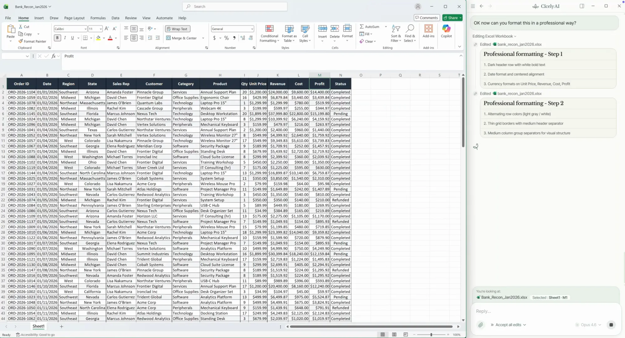Open the Formulas ribbon tab

(x=98, y=18)
